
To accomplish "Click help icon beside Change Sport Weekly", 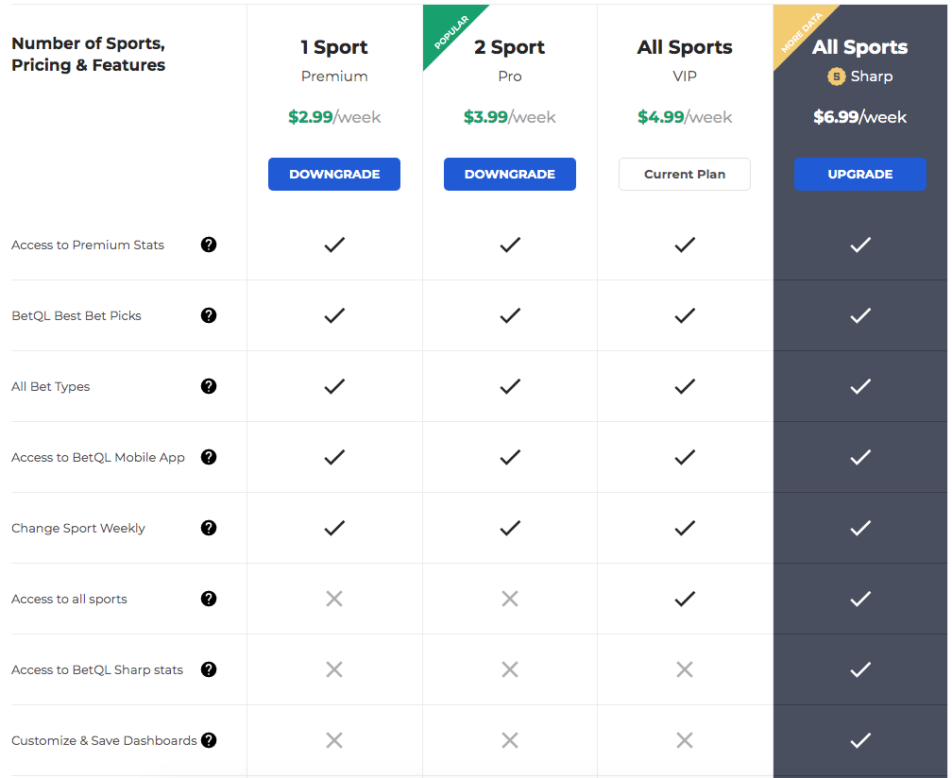I will 208,528.
